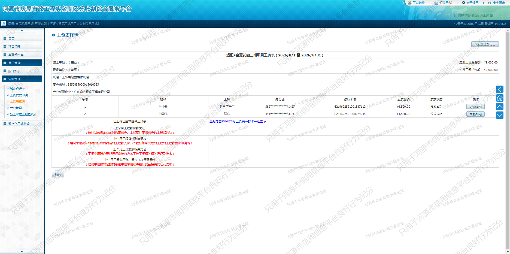Viewport: 510px width, 254px height.
Task: Click 考勤明细 for 兰小珍
Action: (476, 107)
